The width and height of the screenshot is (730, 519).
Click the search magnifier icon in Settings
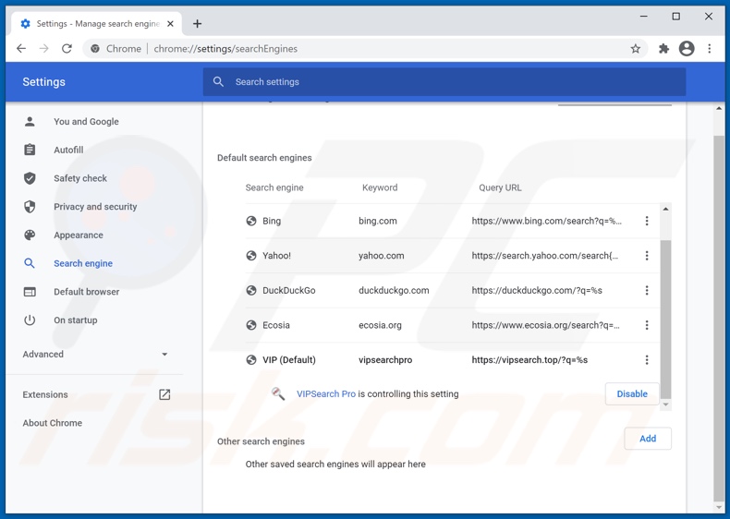(218, 82)
